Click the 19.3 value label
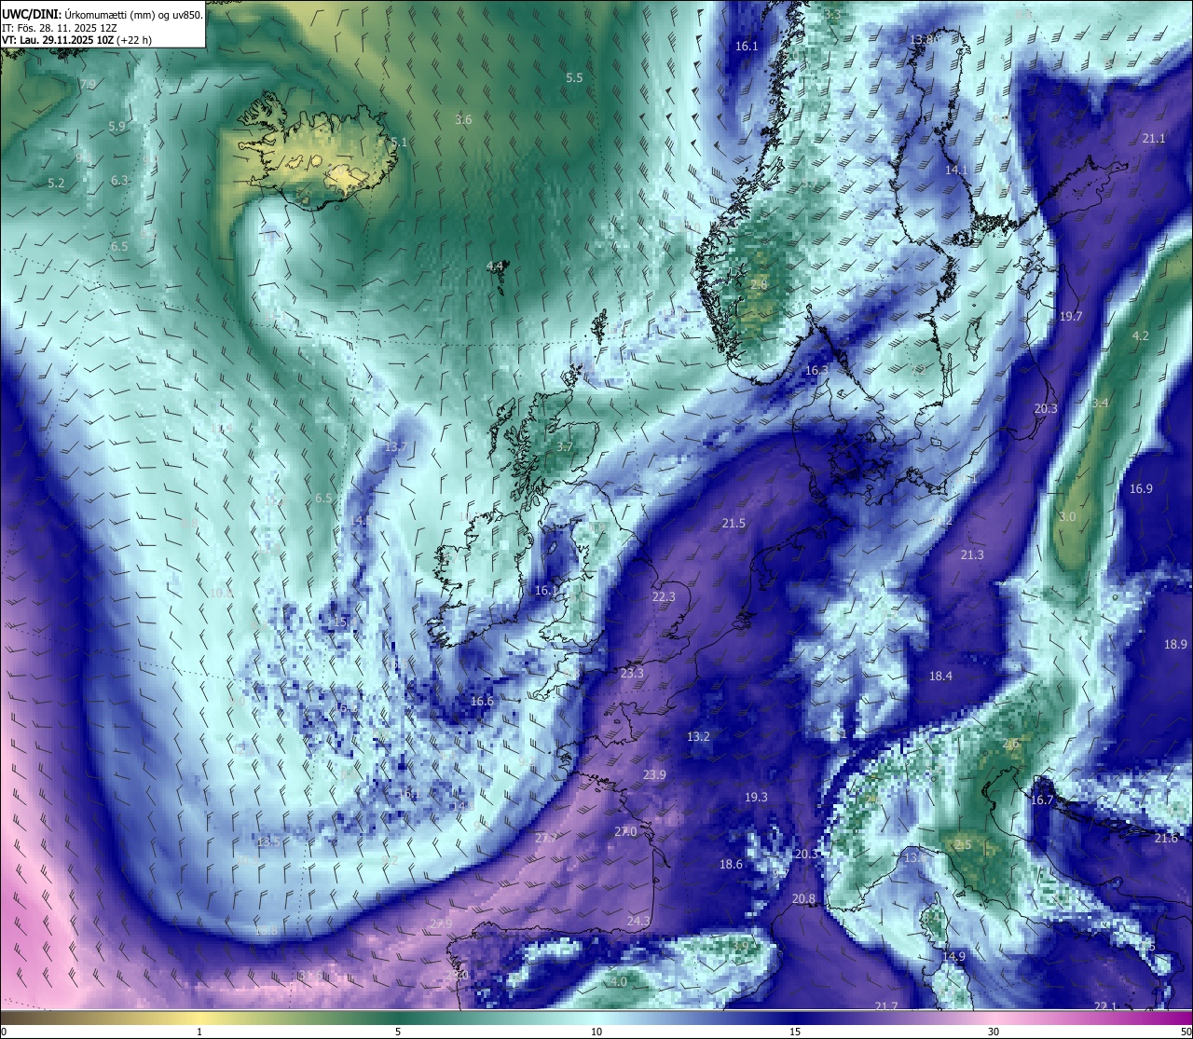The image size is (1193, 1039). pos(756,797)
